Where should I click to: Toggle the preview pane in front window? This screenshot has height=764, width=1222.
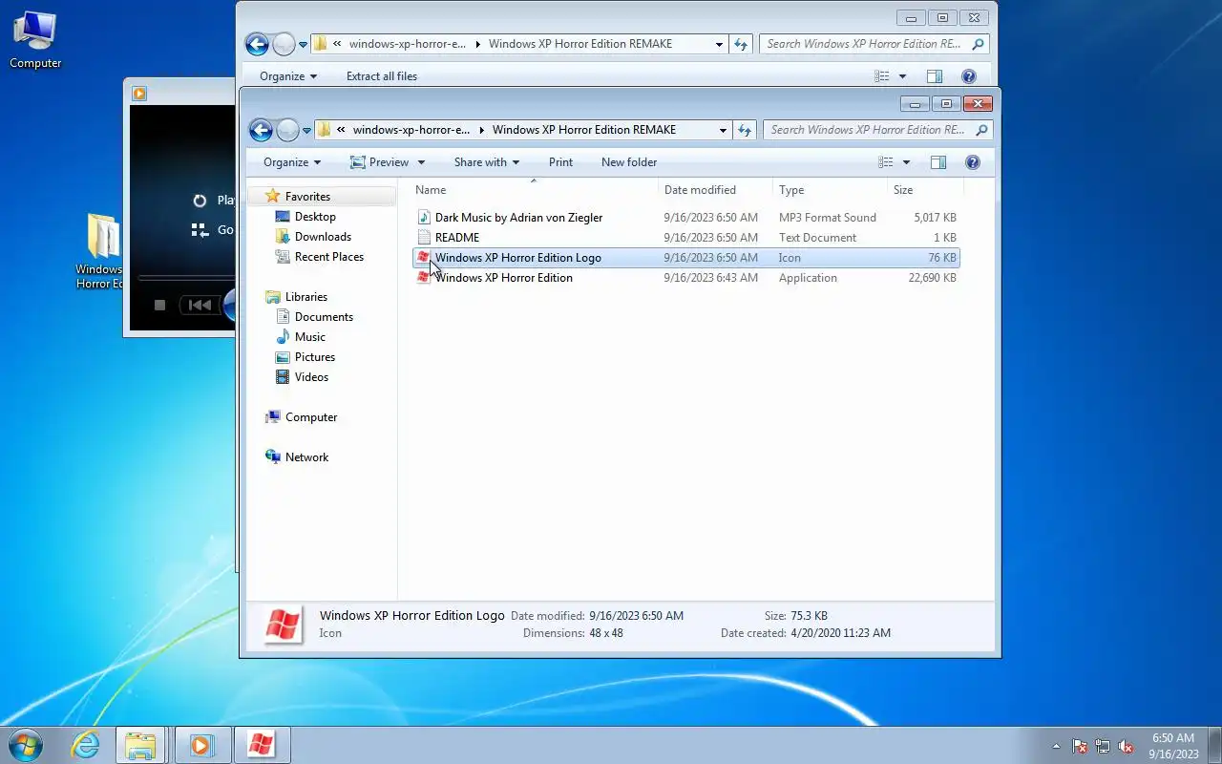point(938,162)
